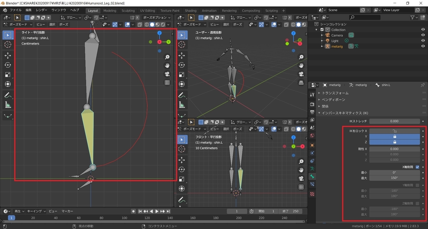Viewport: 428px width, 229px height.
Task: Click the play animation button
Action: (157, 211)
